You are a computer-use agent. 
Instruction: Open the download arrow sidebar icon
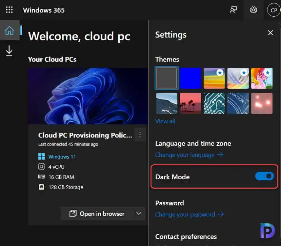coord(9,51)
